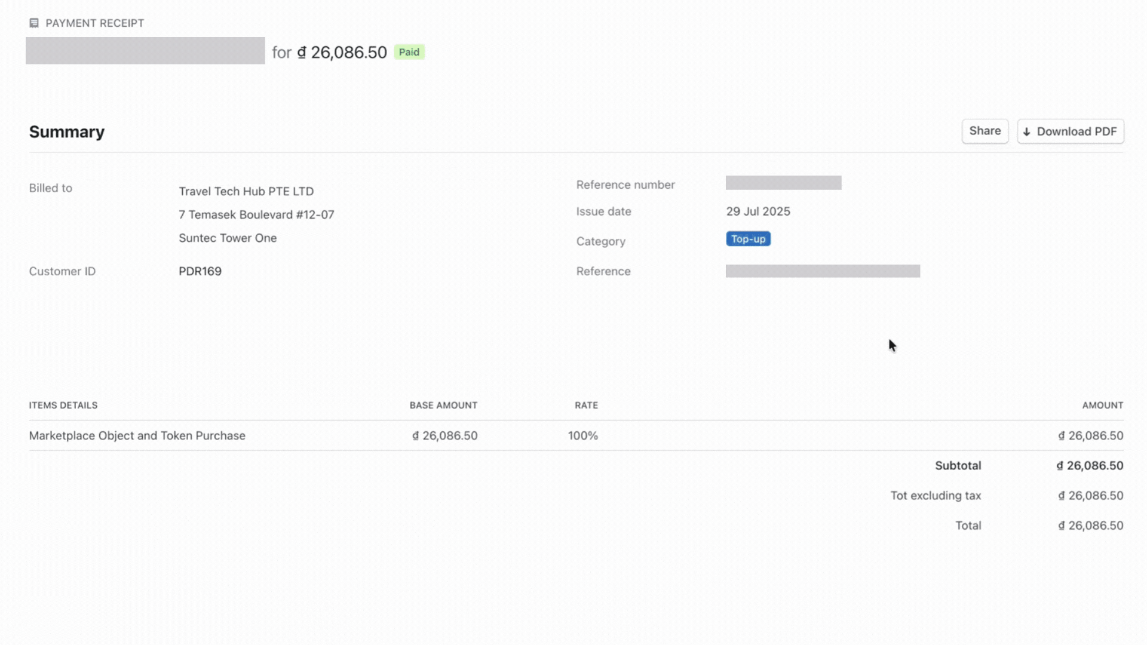Image resolution: width=1147 pixels, height=645 pixels.
Task: Click the payment receipt document icon
Action: click(34, 23)
